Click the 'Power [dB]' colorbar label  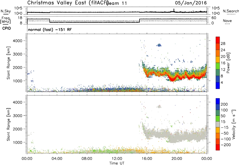[228, 63]
